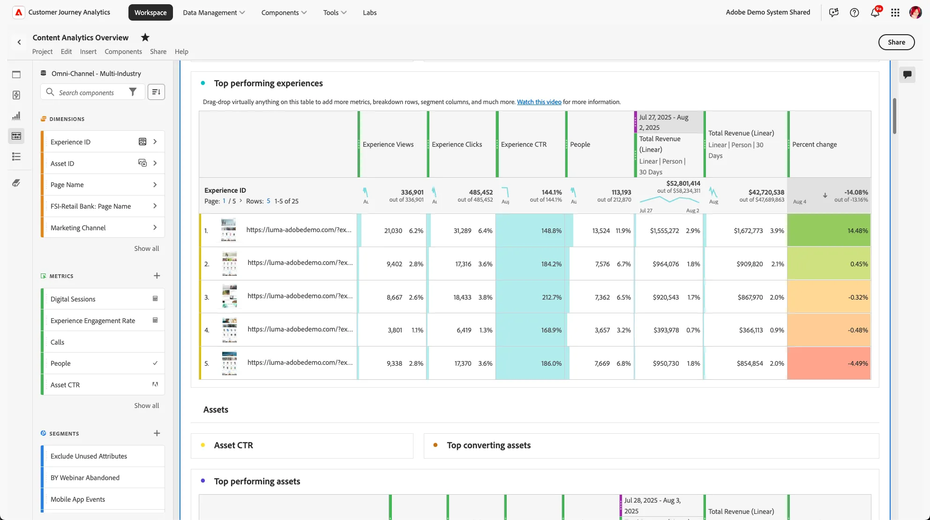Add a new metric with plus icon
Image resolution: width=930 pixels, height=520 pixels.
click(157, 276)
